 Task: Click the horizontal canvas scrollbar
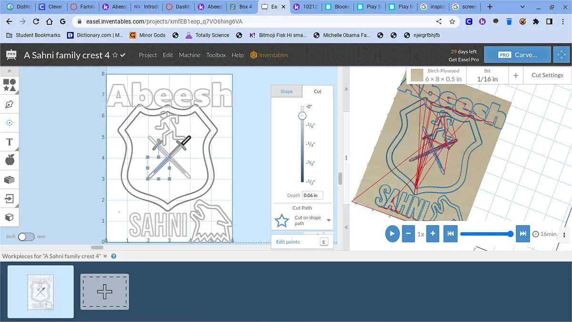point(97,248)
